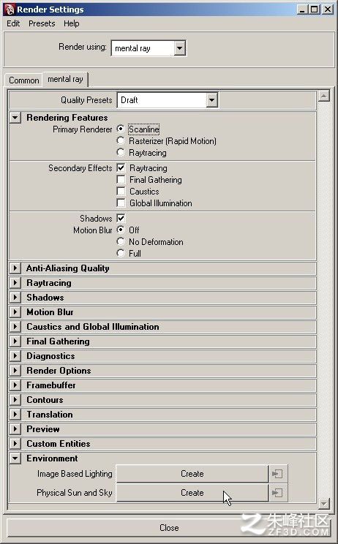Click the Close button at bottom
The height and width of the screenshot is (544, 338).
tap(169, 528)
